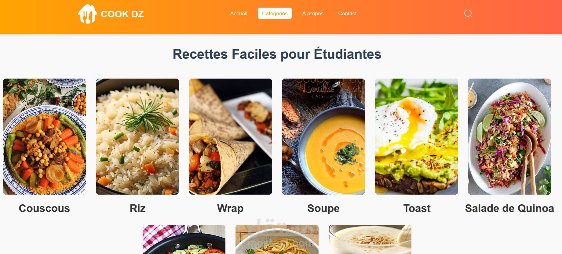Click the Salade de Quinoa title
This screenshot has height=254, width=562.
click(x=509, y=208)
